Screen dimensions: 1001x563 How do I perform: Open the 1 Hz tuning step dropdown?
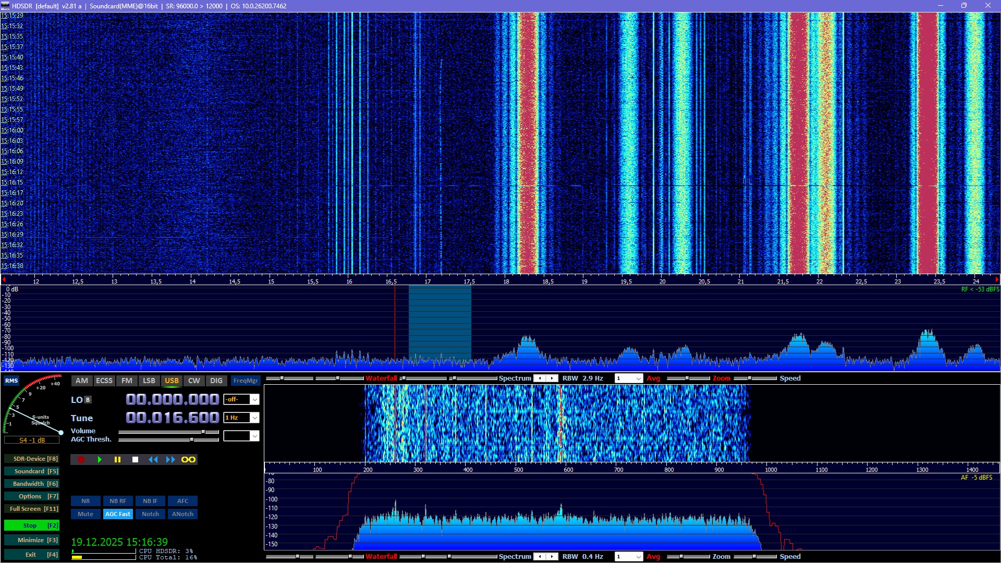pos(254,418)
